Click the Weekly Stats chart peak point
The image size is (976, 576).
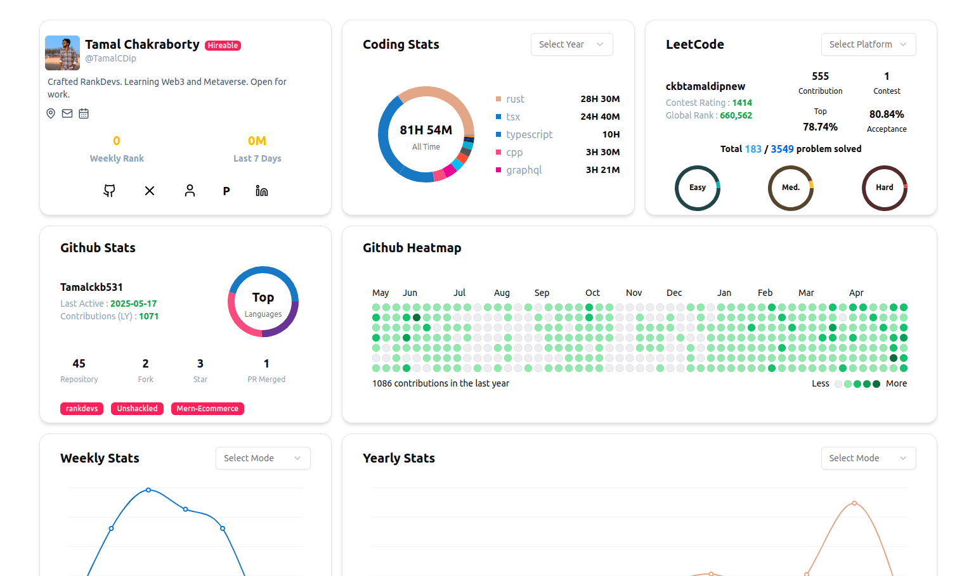point(148,490)
